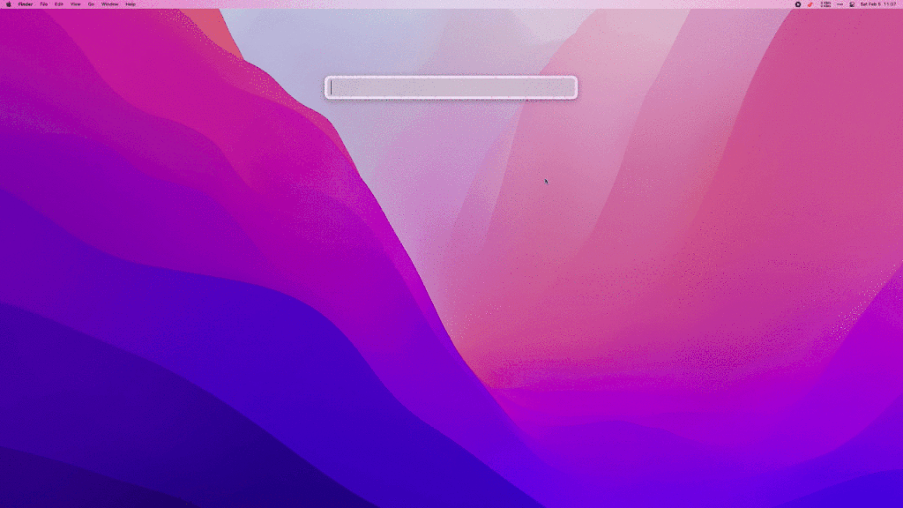Open the Window menu

pyautogui.click(x=109, y=4)
